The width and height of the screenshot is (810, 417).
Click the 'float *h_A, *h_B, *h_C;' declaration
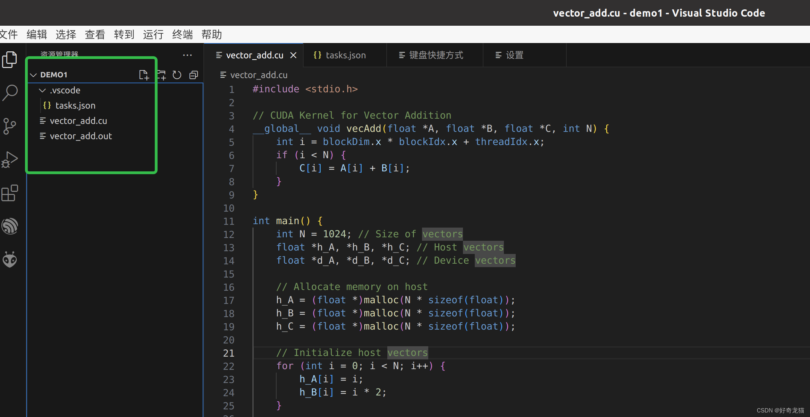coord(343,247)
